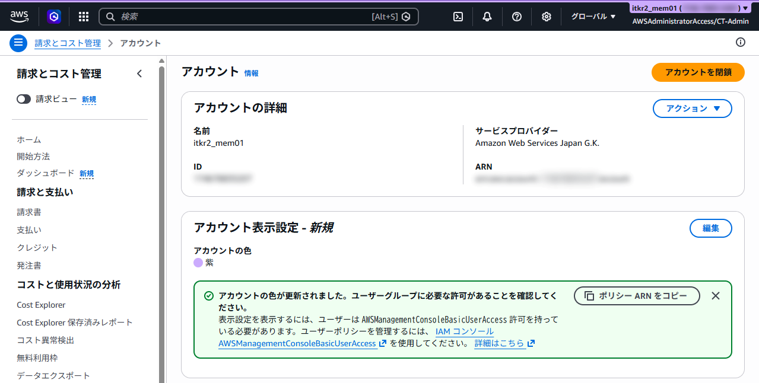The image size is (759, 383).
Task: Open the notifications bell
Action: [487, 17]
